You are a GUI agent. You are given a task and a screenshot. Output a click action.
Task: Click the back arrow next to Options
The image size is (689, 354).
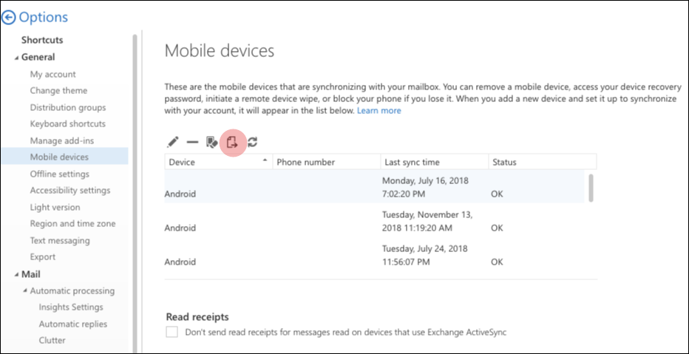click(x=8, y=18)
